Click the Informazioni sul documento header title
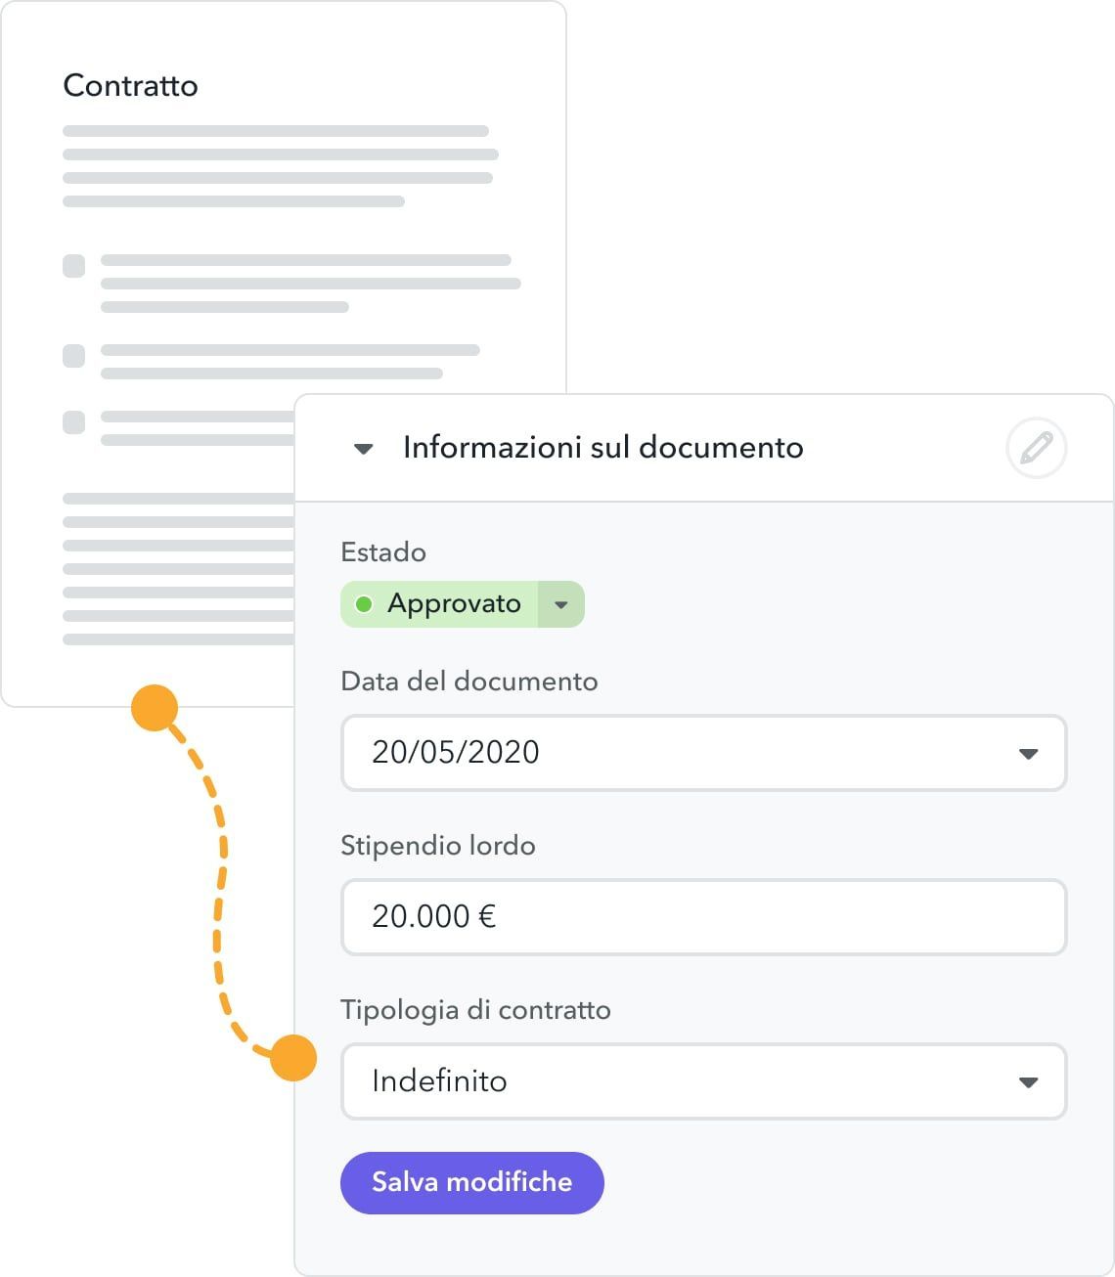The height and width of the screenshot is (1277, 1115). point(602,448)
